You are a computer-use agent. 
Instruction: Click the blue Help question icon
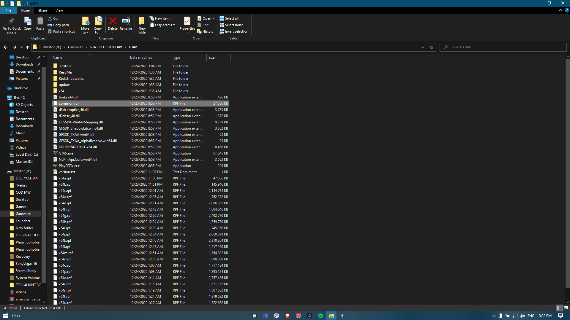[x=567, y=10]
